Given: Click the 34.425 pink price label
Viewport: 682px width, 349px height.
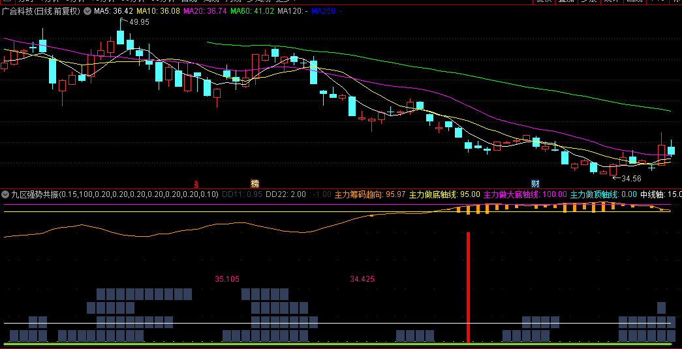Looking at the screenshot, I should (362, 279).
